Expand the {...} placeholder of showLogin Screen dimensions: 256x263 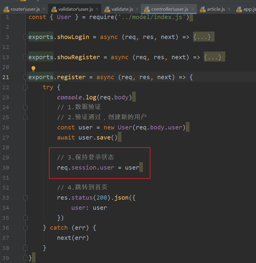pos(202,37)
